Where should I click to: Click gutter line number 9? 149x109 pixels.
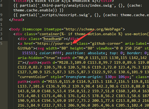1,15
